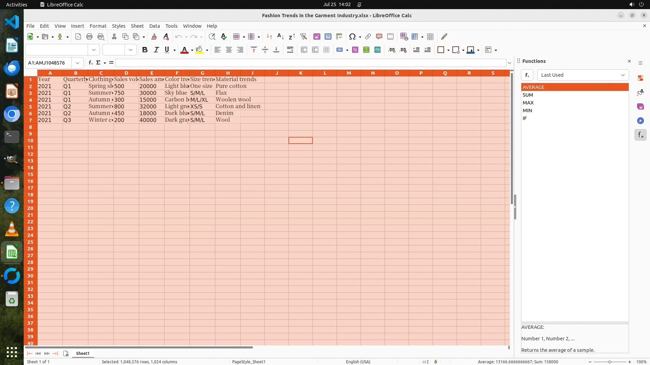
Task: Click the Merge and Center Cells icon
Action: click(x=304, y=50)
